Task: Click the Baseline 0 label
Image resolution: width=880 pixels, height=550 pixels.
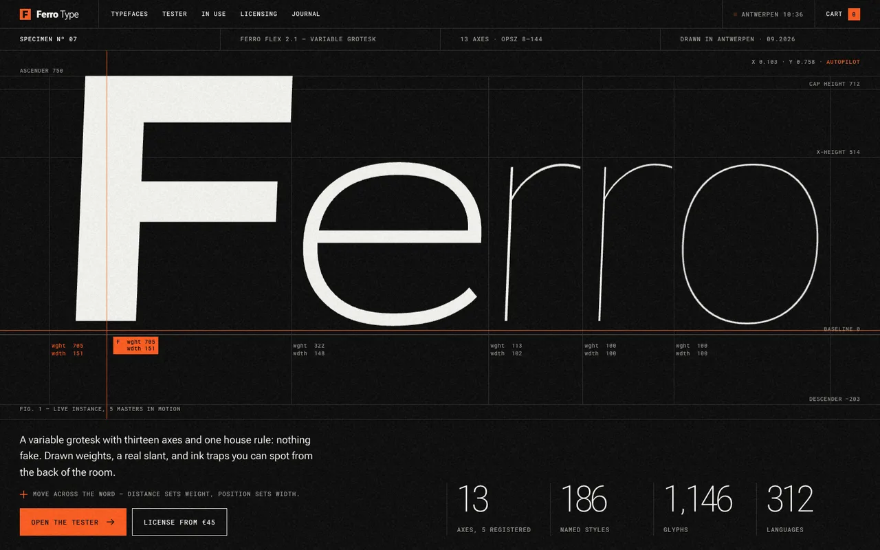Action: [x=842, y=329]
